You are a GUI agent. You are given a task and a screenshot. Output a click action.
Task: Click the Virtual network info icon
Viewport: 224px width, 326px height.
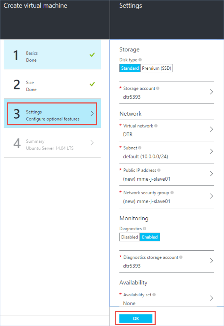(x=156, y=126)
